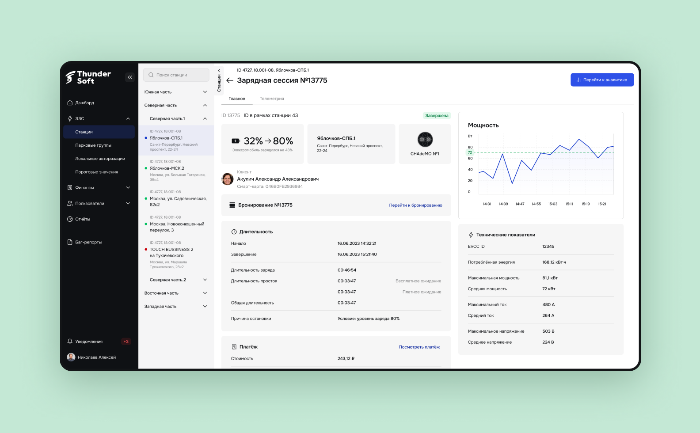Click the Платное ожидание label
700x433 pixels.
click(422, 292)
